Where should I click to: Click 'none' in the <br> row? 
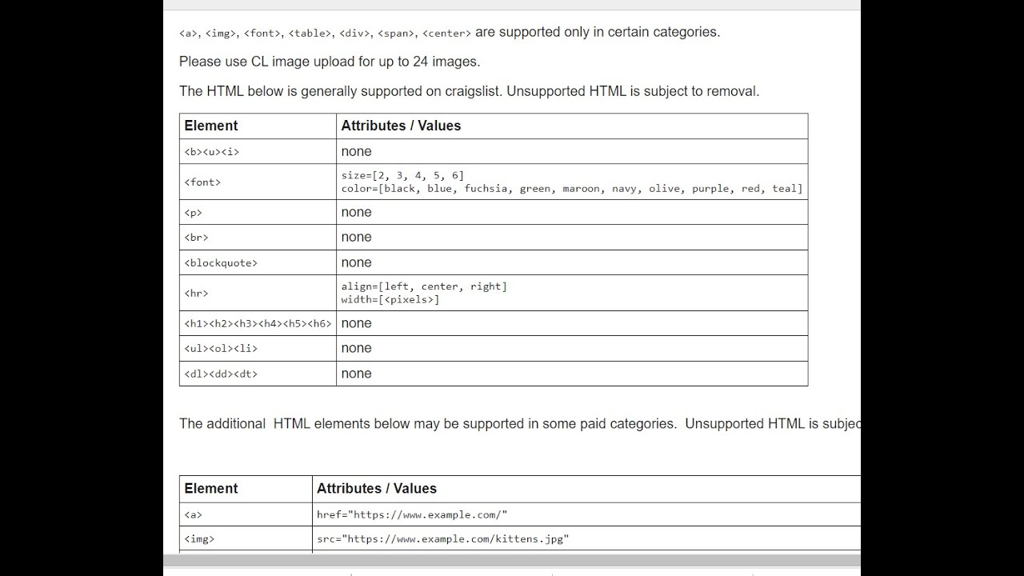tap(356, 237)
